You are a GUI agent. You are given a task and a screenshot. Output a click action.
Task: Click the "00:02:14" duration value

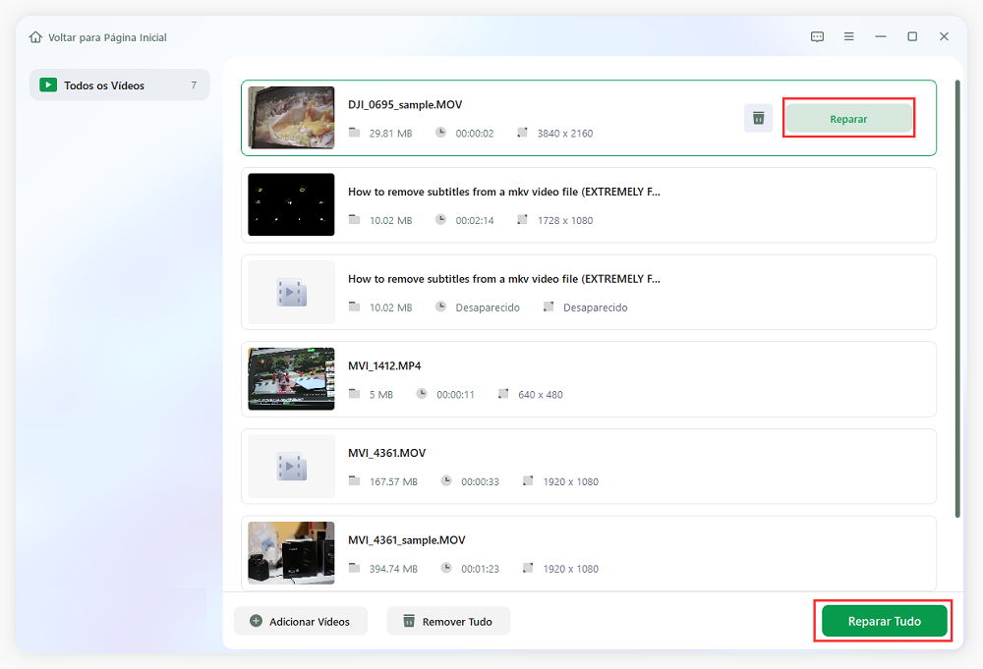[x=475, y=220]
